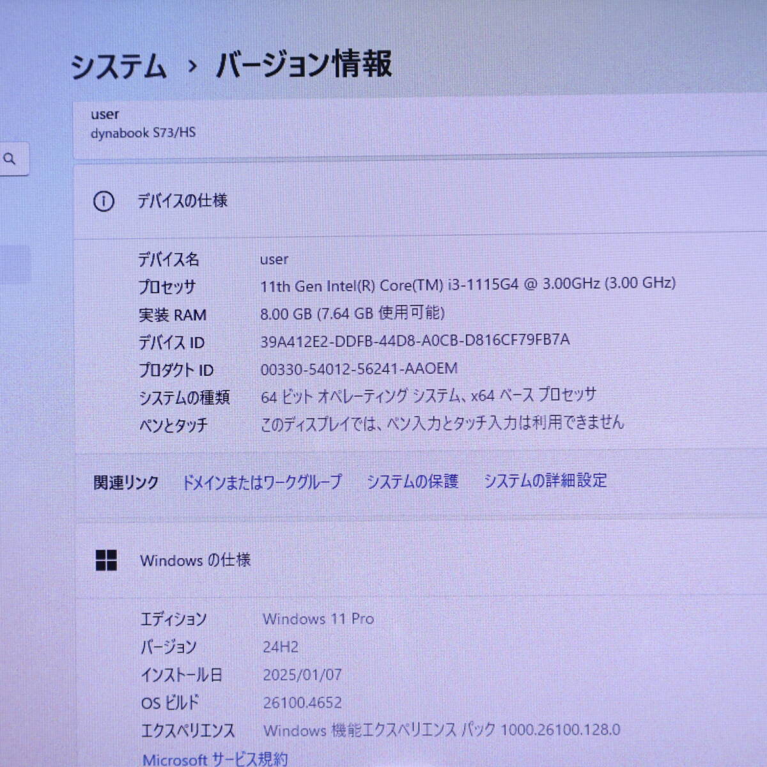Click the search magnifier icon
This screenshot has height=767, width=767.
pos(10,159)
